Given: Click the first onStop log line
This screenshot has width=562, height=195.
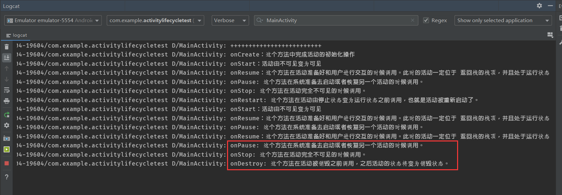Looking at the screenshot, I should tap(191, 91).
